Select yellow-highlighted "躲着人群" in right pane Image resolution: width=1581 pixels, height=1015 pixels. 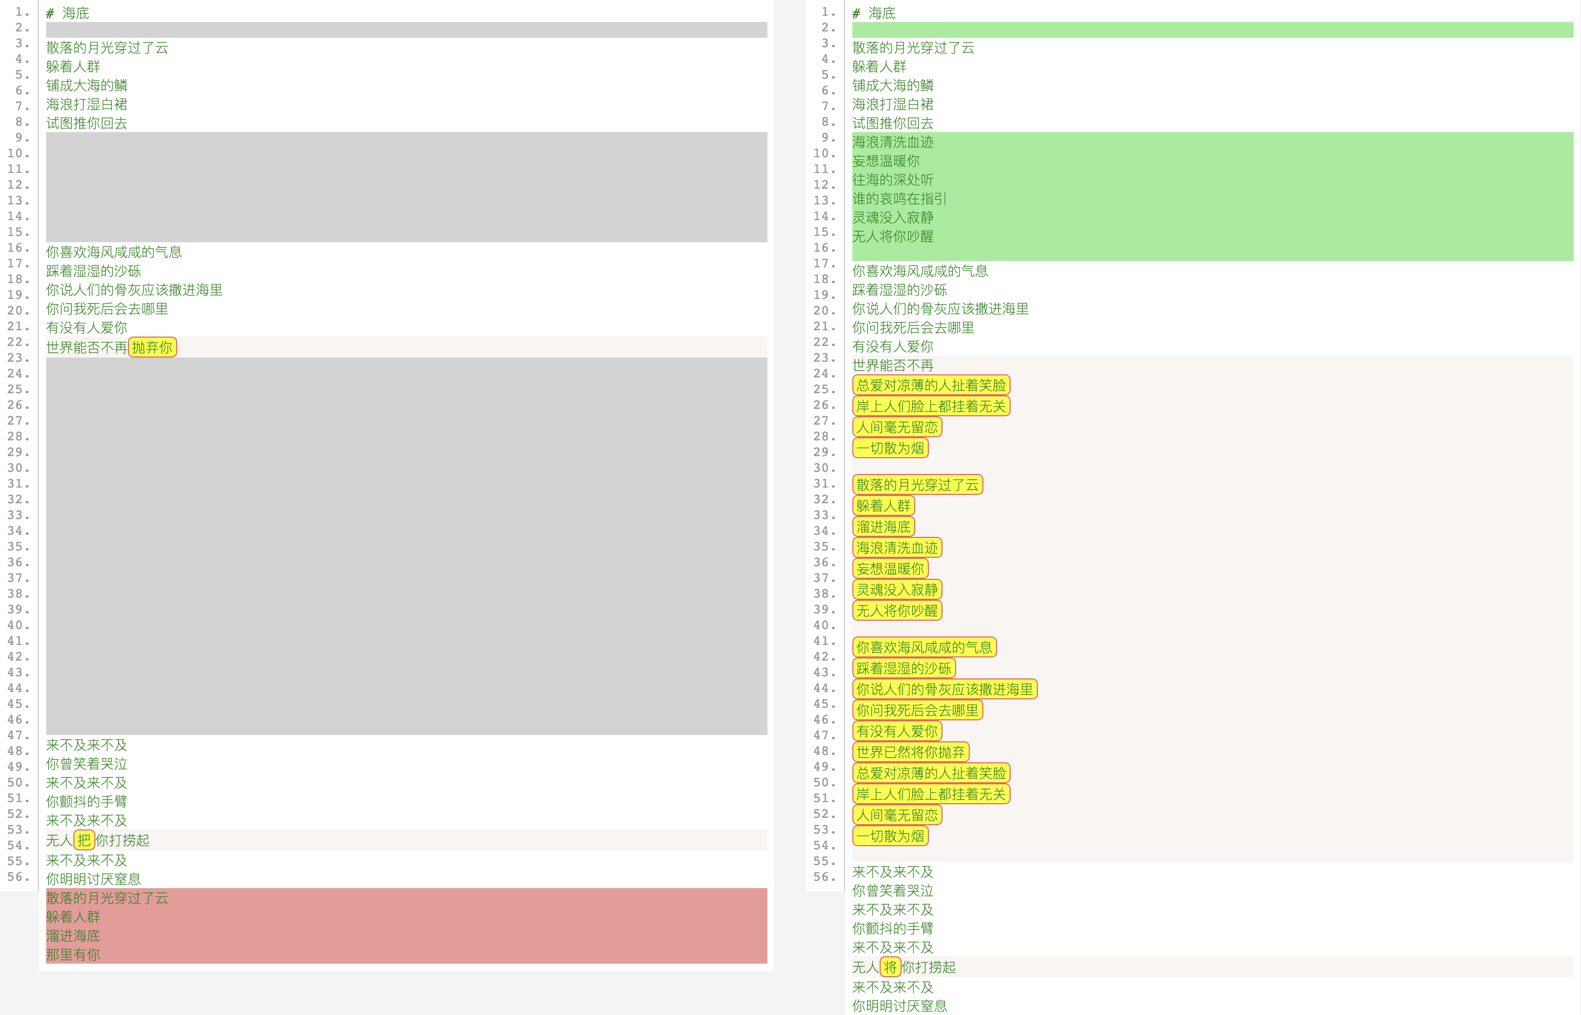(x=883, y=505)
